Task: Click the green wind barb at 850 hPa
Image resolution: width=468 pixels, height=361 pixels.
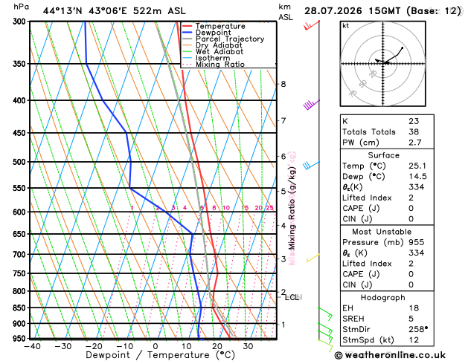Action: tap(325, 313)
